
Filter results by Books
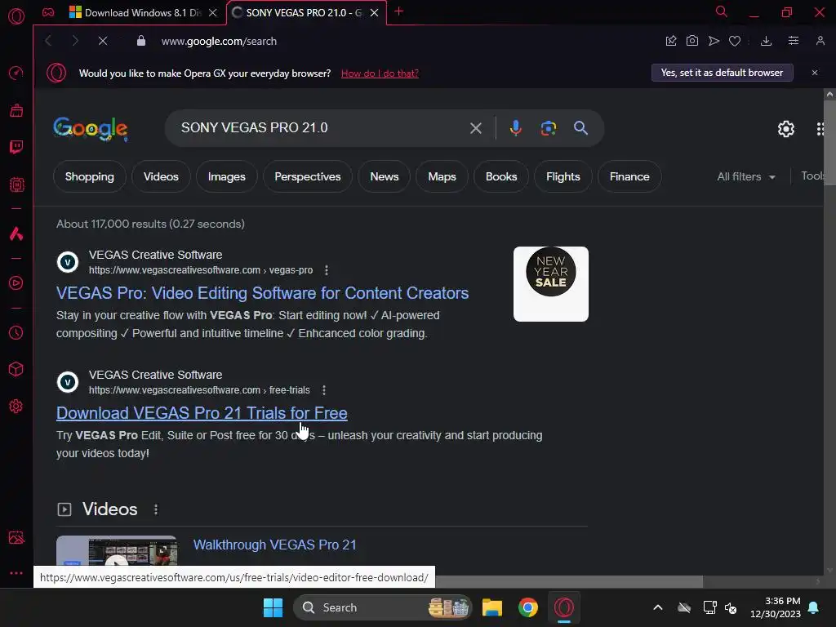(x=501, y=176)
